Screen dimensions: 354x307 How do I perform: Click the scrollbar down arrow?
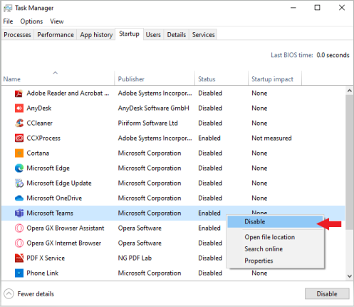[x=350, y=276]
